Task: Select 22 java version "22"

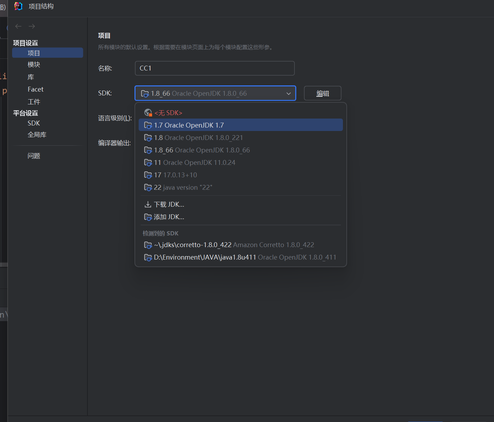Action: point(241,187)
